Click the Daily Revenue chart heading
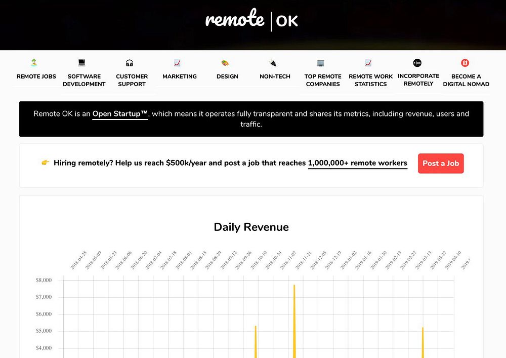506x358 pixels. (251, 227)
